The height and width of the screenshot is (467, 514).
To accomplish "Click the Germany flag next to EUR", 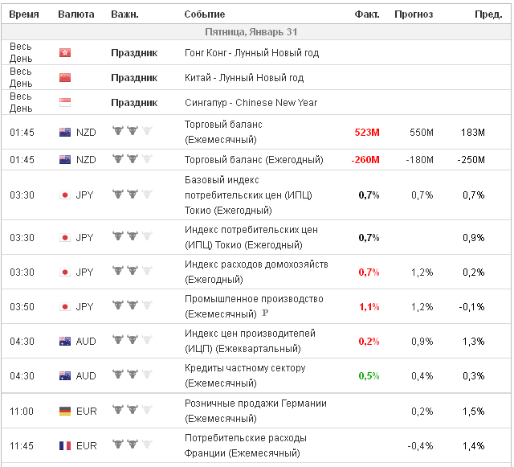I will (65, 411).
